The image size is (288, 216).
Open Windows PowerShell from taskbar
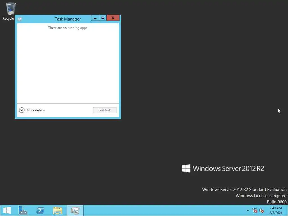tap(40, 210)
